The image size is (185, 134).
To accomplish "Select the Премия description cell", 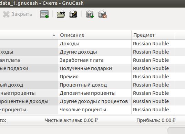I will 95,77.
